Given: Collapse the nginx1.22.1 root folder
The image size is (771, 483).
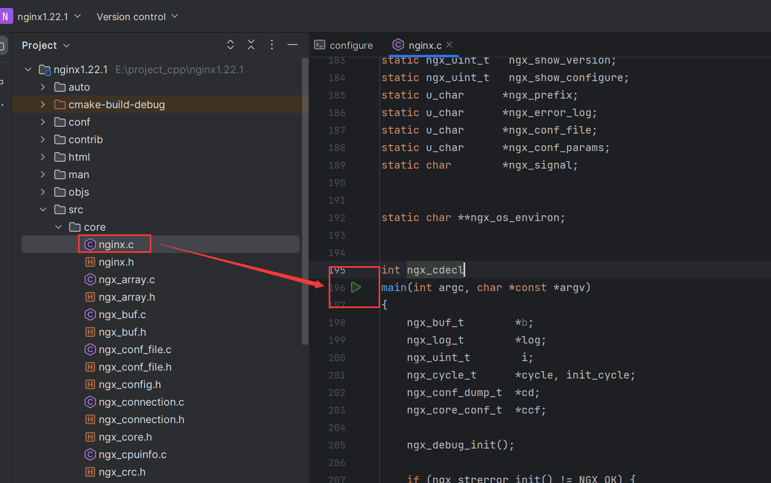Looking at the screenshot, I should pyautogui.click(x=28, y=69).
